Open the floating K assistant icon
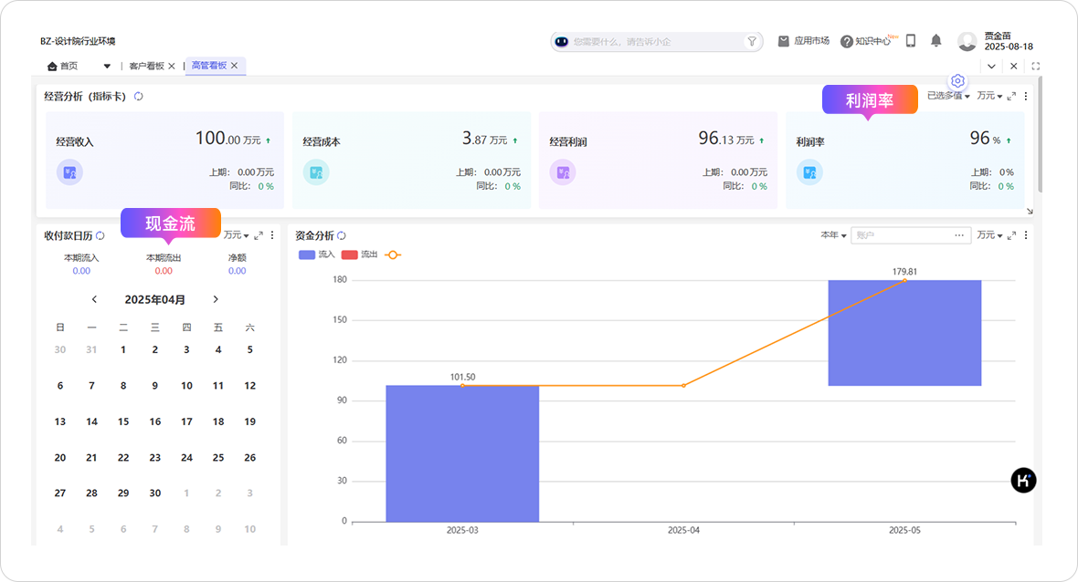The width and height of the screenshot is (1078, 582). click(1023, 481)
